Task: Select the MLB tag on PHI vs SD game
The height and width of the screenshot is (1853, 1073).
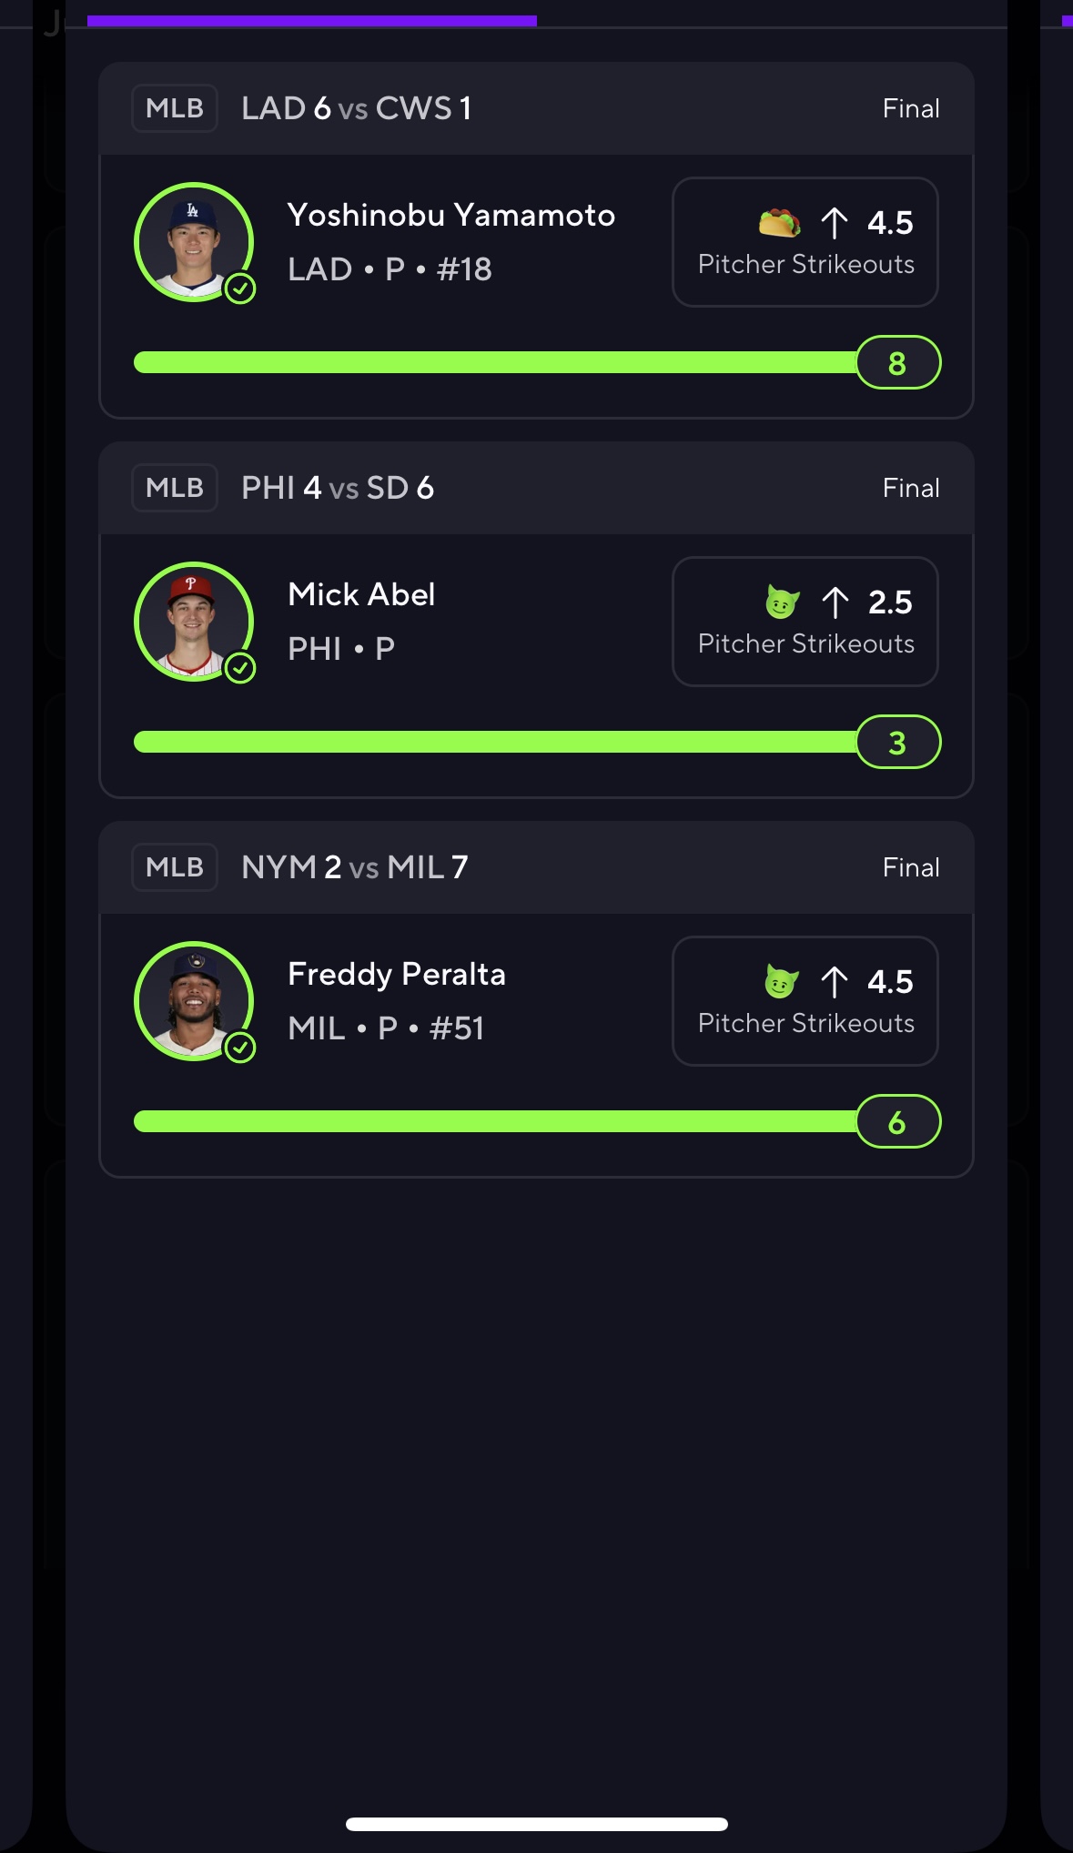Action: (175, 488)
